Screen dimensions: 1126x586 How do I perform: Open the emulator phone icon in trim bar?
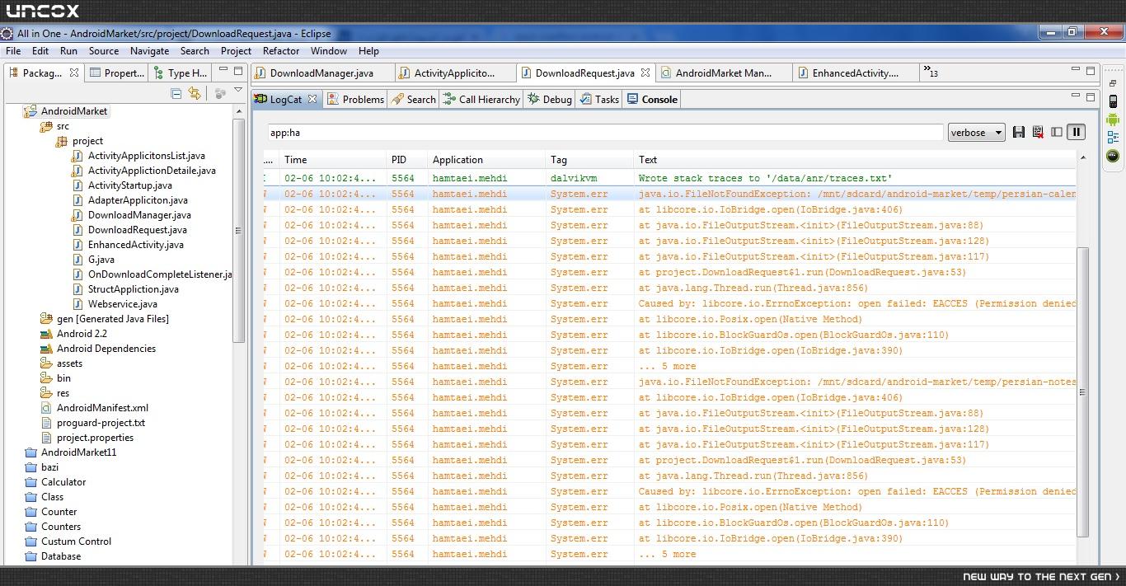(x=1113, y=101)
